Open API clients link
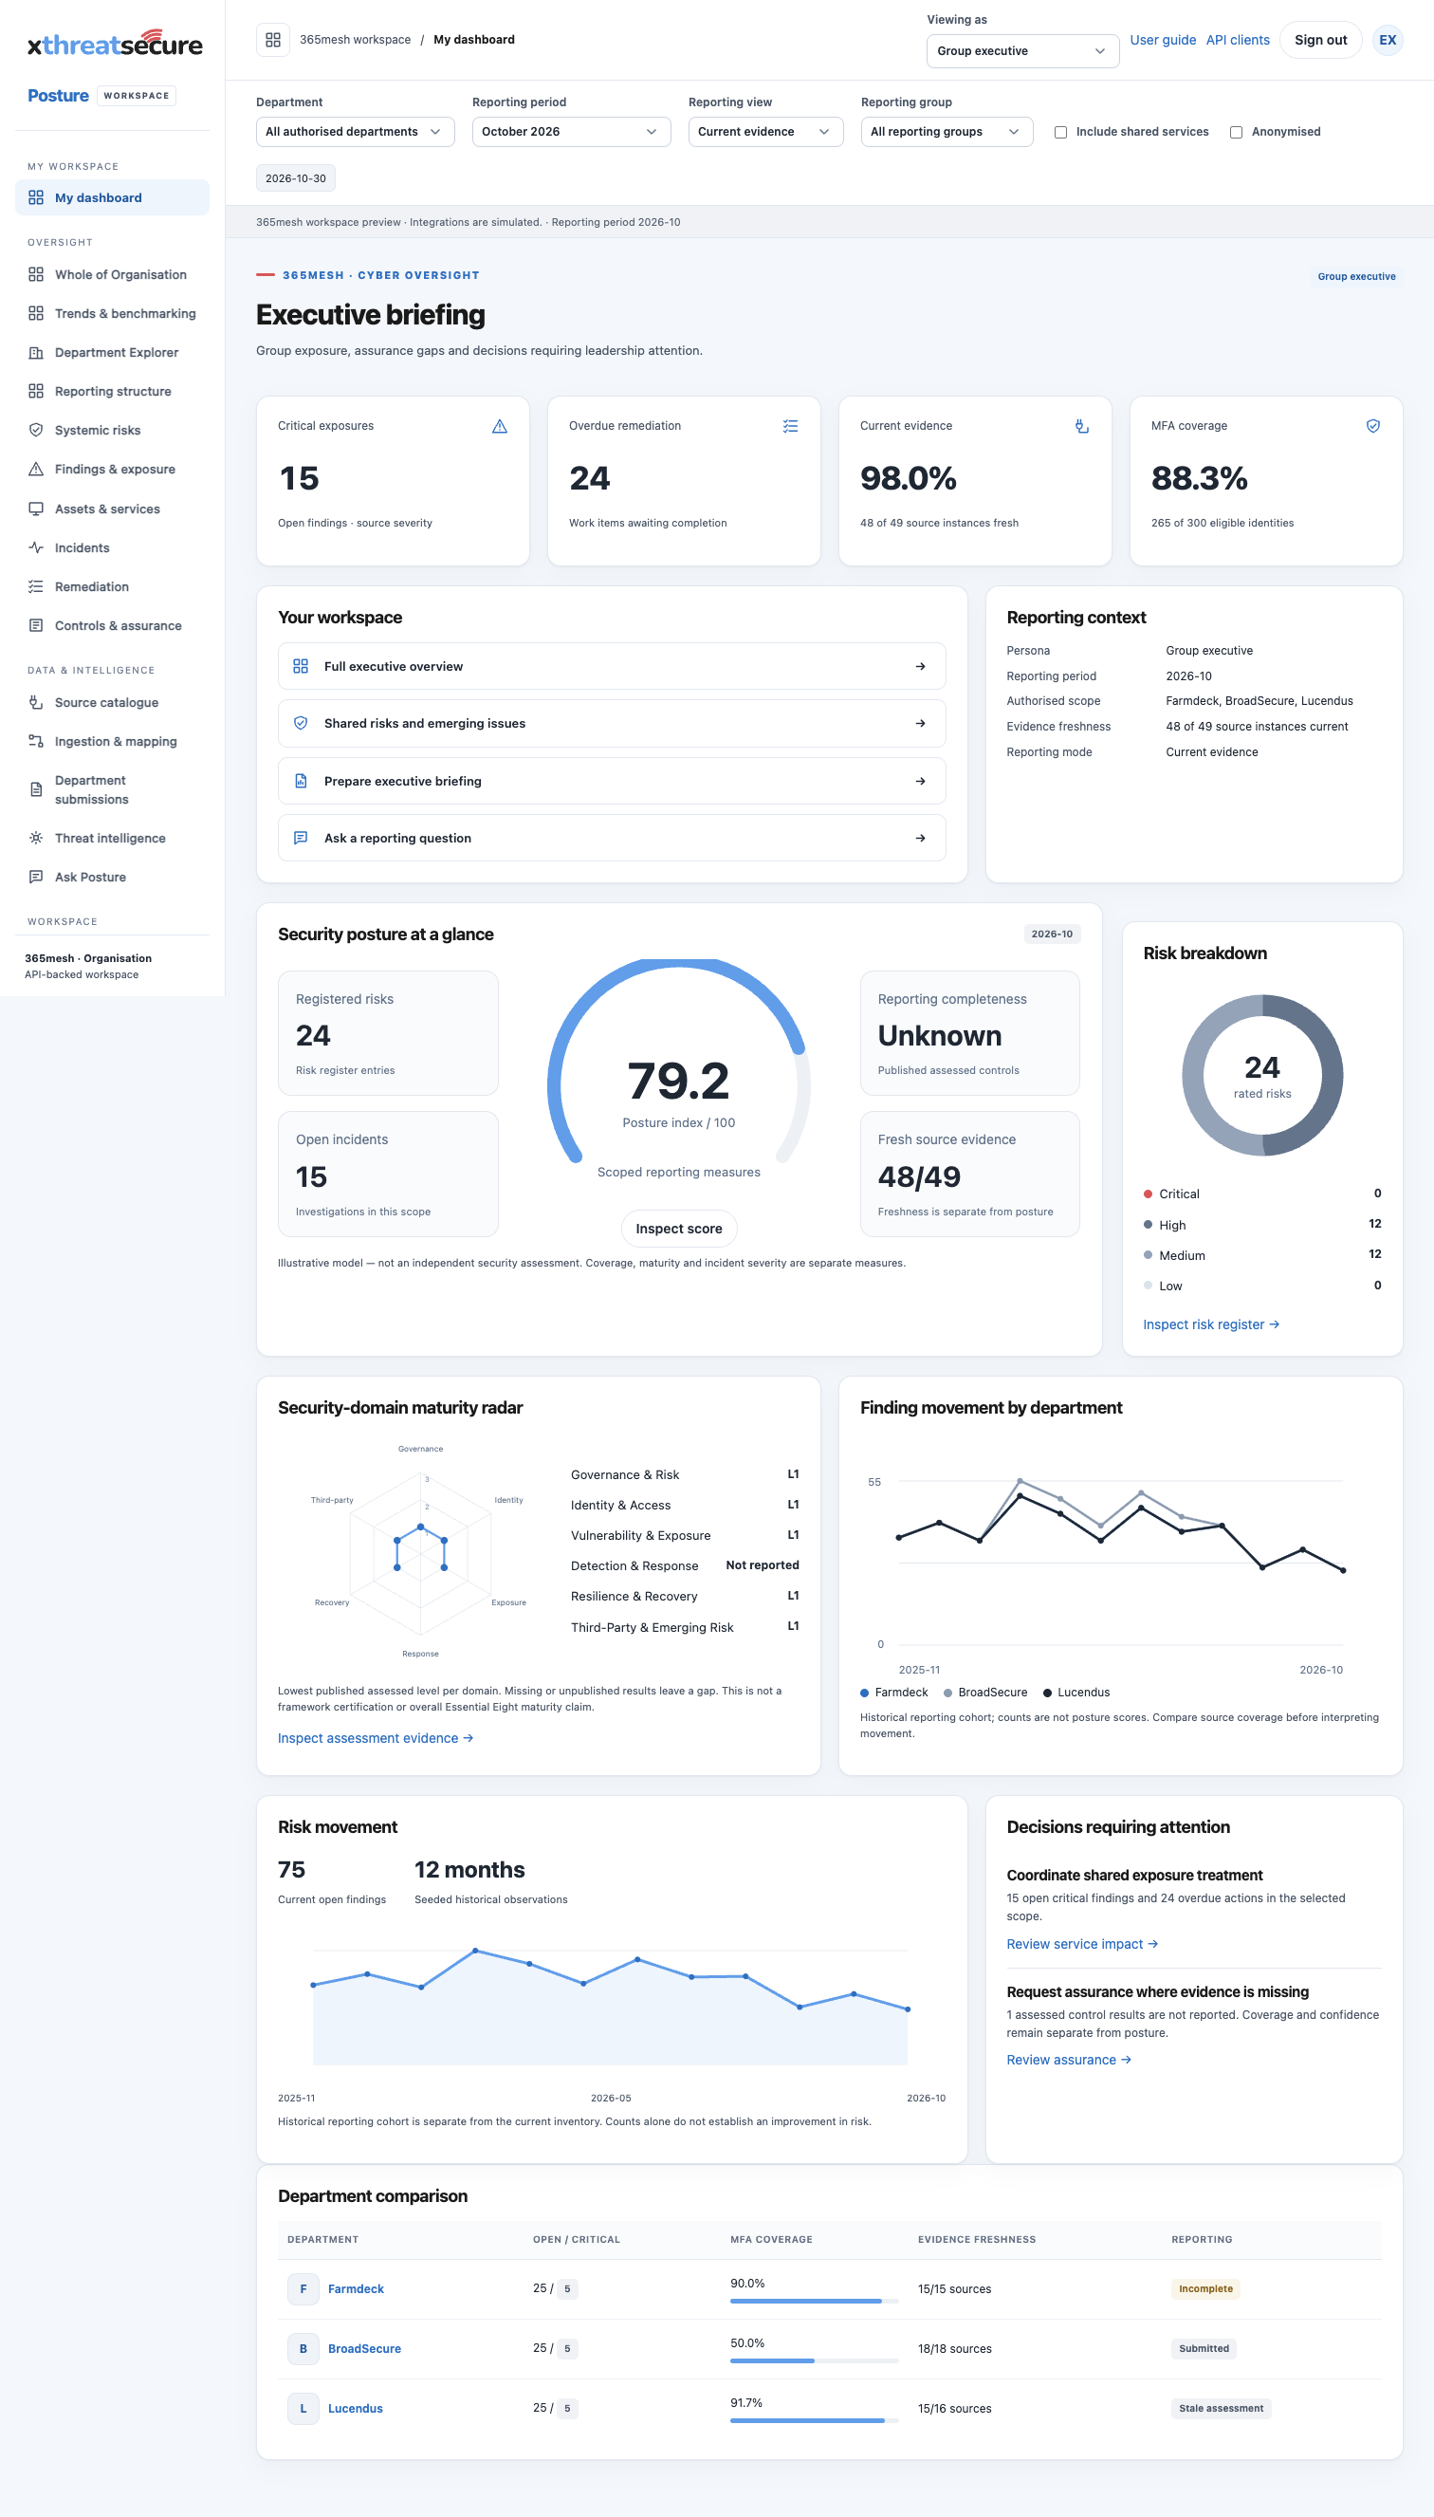The height and width of the screenshot is (2517, 1434). coord(1237,40)
